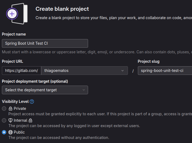
Task: Click the Project slug input field
Action: tap(165, 71)
